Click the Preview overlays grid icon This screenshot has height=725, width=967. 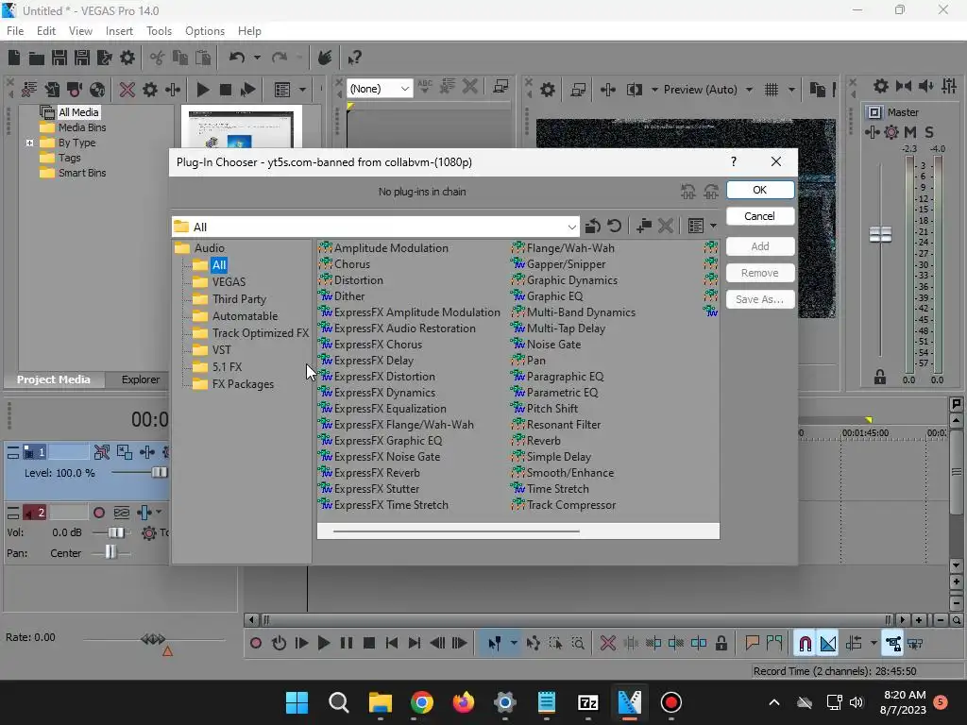click(x=772, y=90)
